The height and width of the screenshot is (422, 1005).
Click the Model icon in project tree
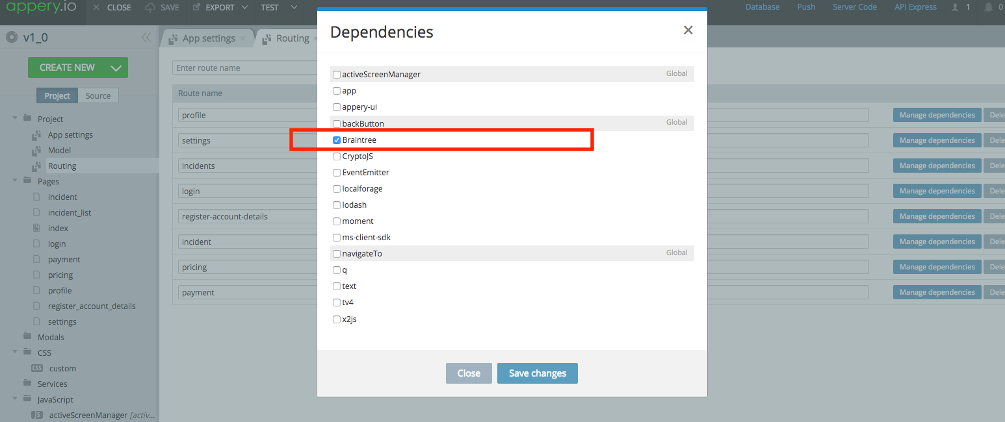pos(37,151)
